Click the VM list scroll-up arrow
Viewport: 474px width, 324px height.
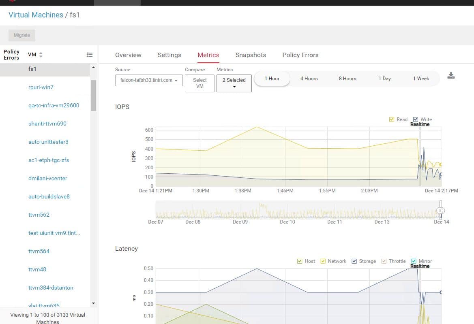pos(93,67)
